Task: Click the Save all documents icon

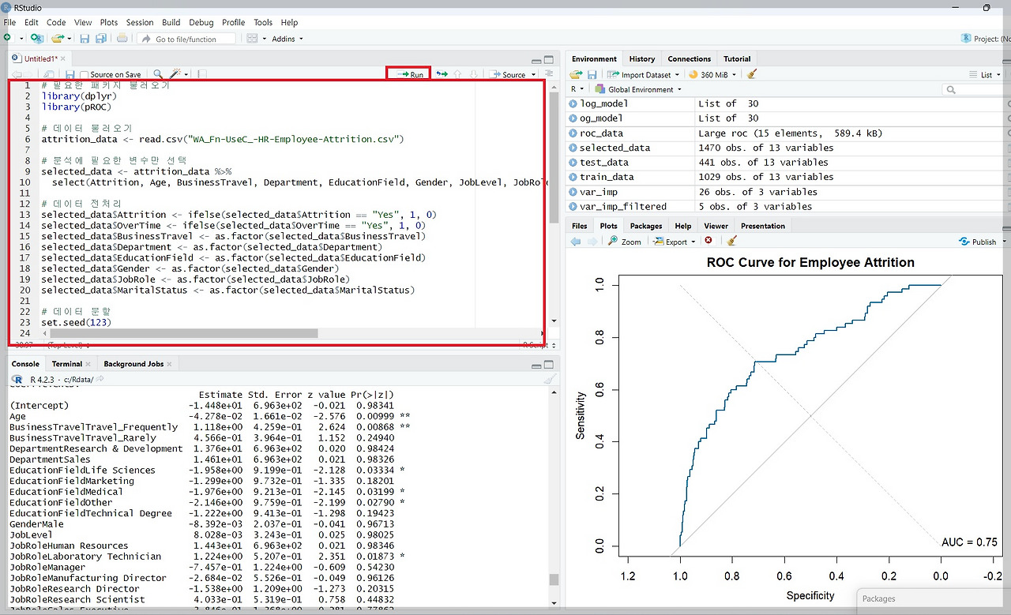Action: click(100, 39)
